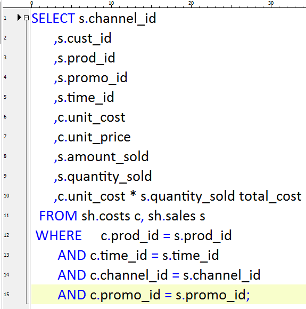Click the semicolon ending line 15
The width and height of the screenshot is (306, 309).
248,296
